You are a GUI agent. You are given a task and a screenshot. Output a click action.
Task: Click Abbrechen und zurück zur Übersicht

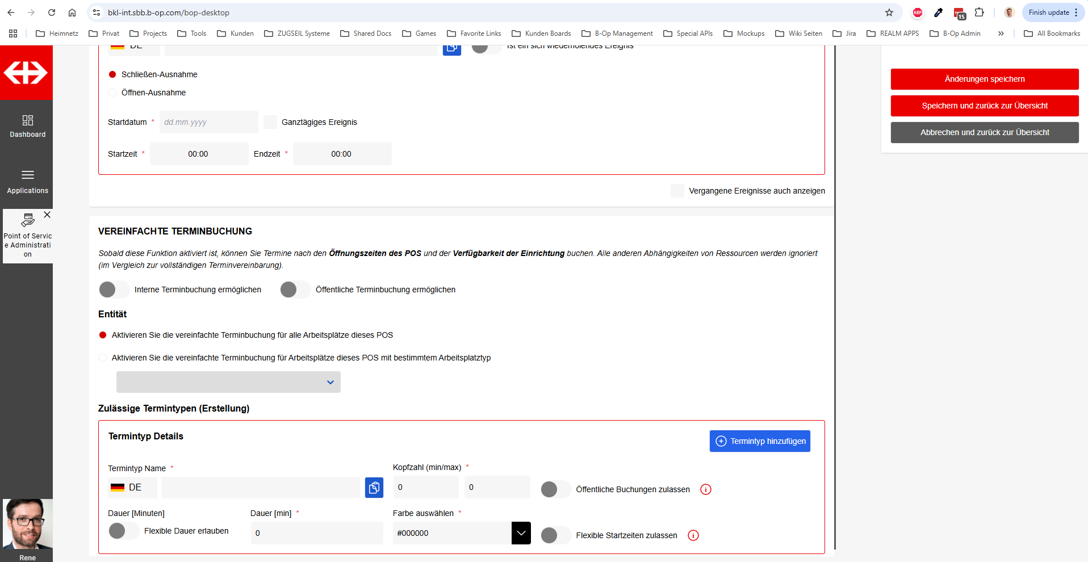coord(985,132)
